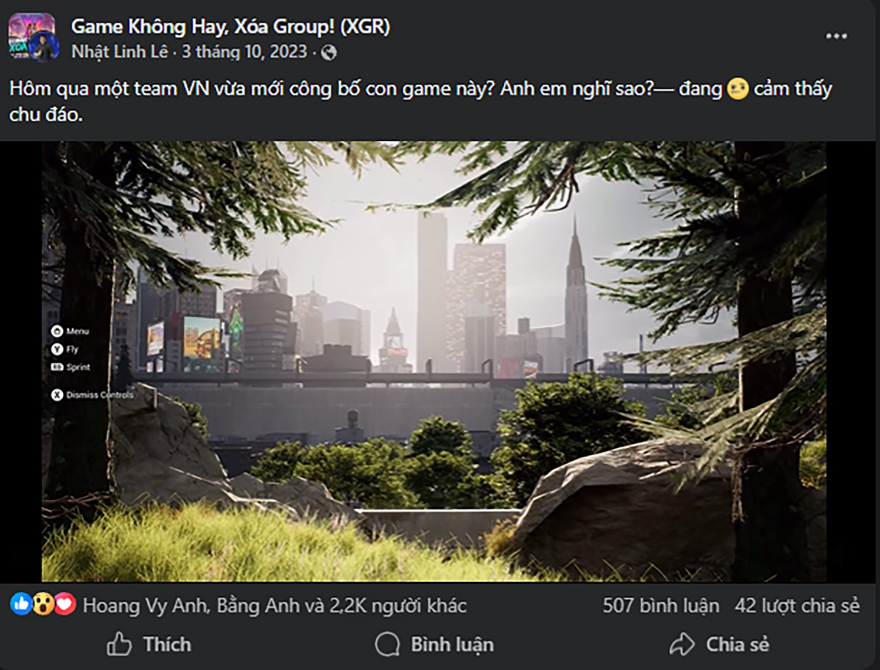The image size is (880, 670).
Task: Click the group avatar thumbnail
Action: [x=33, y=38]
